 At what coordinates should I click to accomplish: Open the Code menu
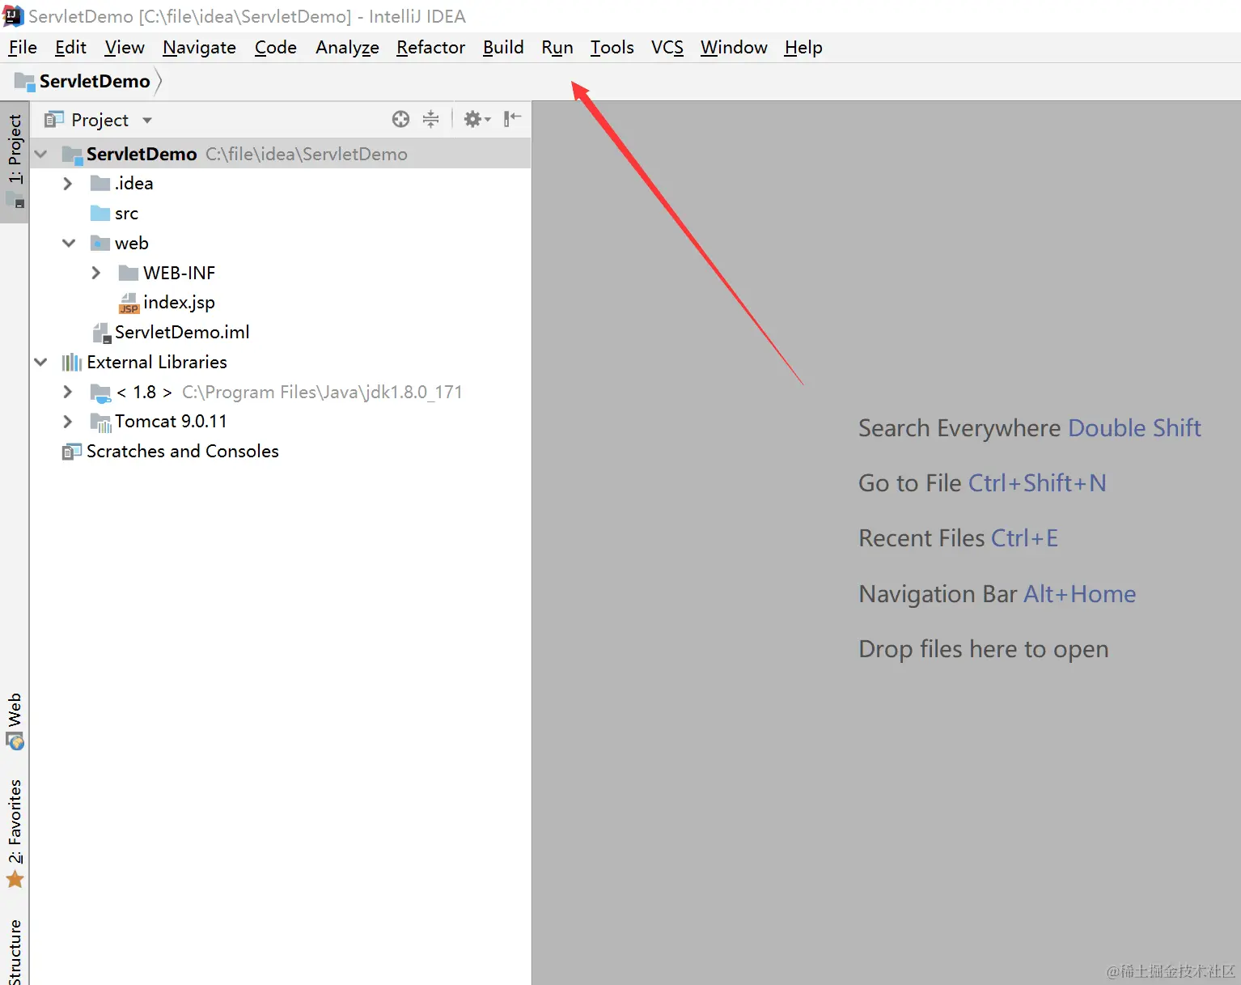[276, 48]
